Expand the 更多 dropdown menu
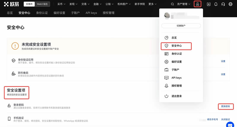Screen dimensions: 237x127 tap(153, 4)
